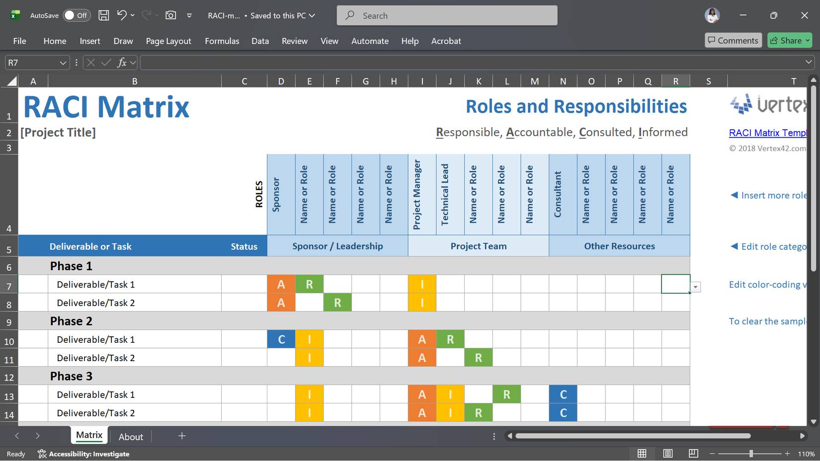Open the Quick Access Toolbar customize dropdown
Image resolution: width=820 pixels, height=461 pixels.
pyautogui.click(x=189, y=15)
